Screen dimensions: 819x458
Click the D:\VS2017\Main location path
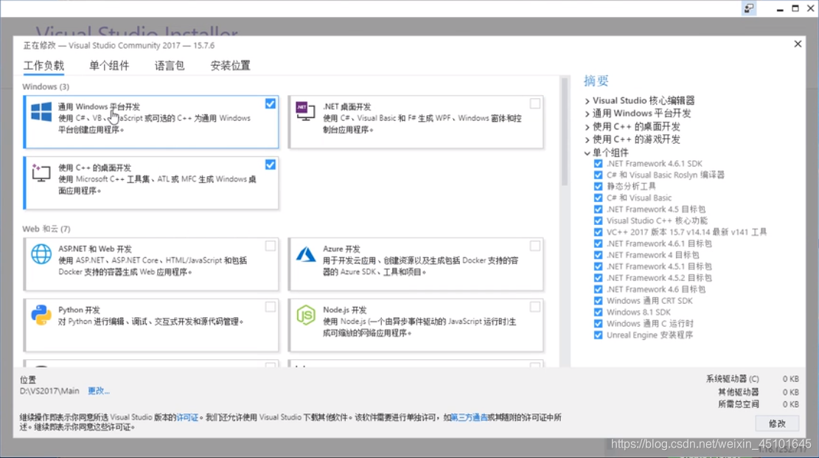tap(49, 391)
